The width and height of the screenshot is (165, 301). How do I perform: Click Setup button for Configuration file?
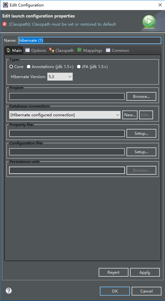(x=141, y=152)
